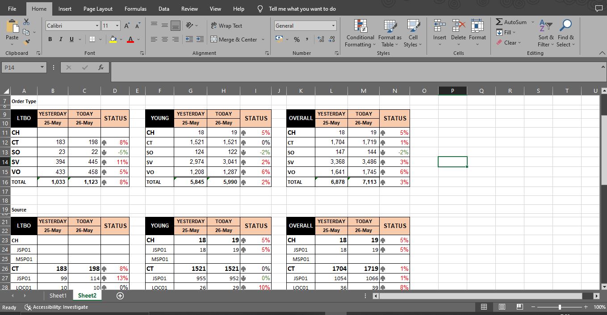Copy selection using the Copy icon
Viewport: 607px width, 315px height.
pos(25,32)
